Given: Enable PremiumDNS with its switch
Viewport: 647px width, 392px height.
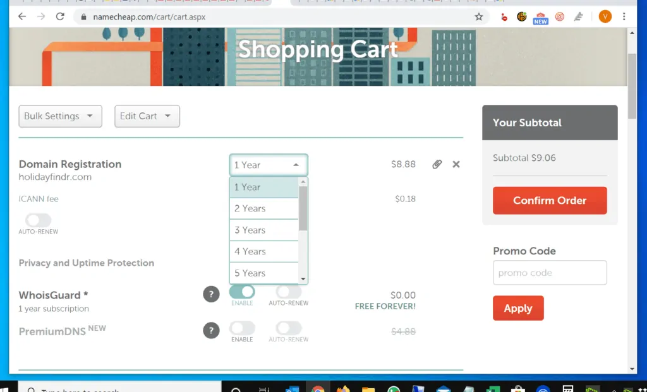Looking at the screenshot, I should tap(242, 328).
